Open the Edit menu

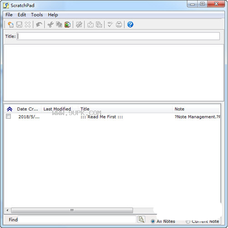tap(22, 15)
